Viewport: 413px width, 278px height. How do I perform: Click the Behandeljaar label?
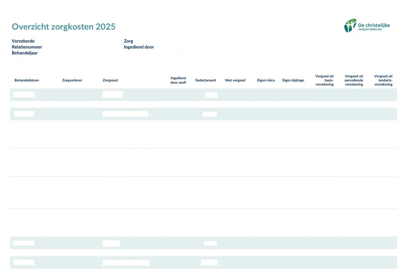(x=24, y=53)
